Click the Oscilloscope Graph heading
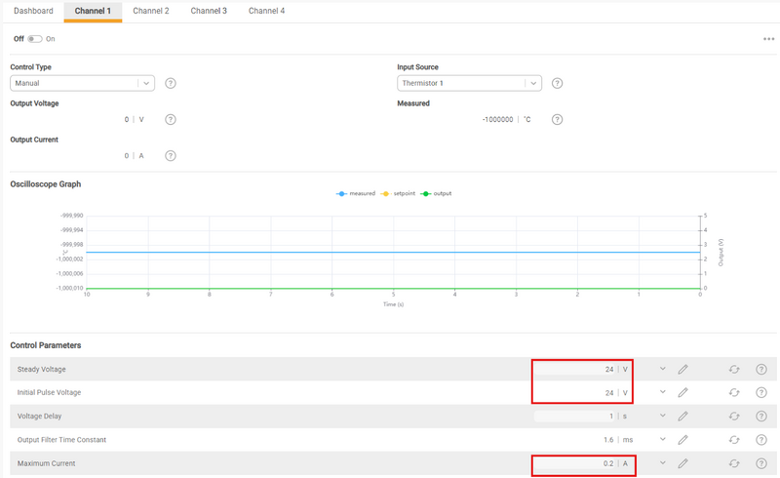This screenshot has width=780, height=478. point(45,184)
